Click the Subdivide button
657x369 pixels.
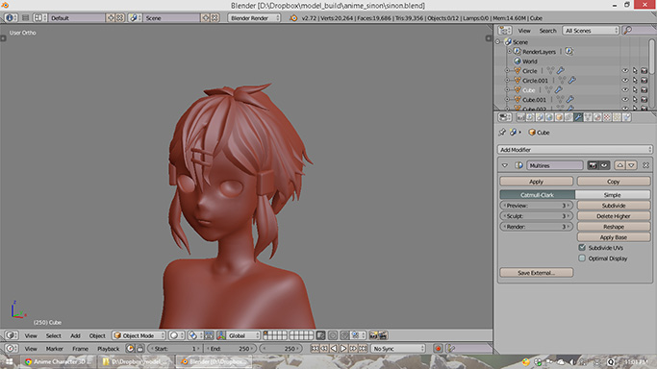(614, 206)
